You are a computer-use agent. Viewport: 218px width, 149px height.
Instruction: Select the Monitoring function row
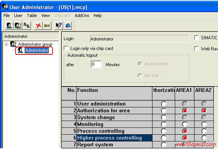pyautogui.click(x=114, y=124)
